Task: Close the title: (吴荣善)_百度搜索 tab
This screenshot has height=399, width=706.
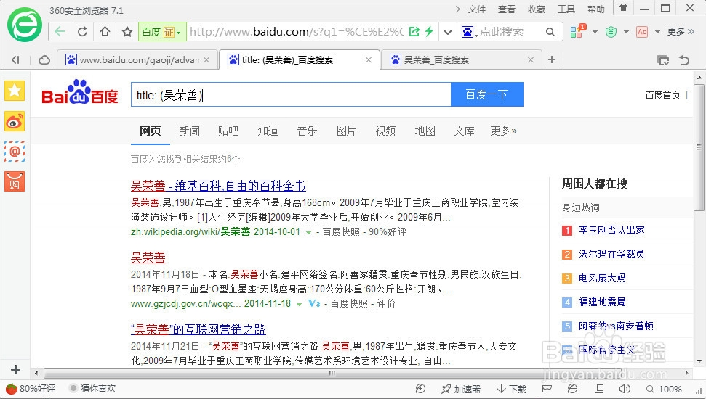Action: click(x=369, y=59)
